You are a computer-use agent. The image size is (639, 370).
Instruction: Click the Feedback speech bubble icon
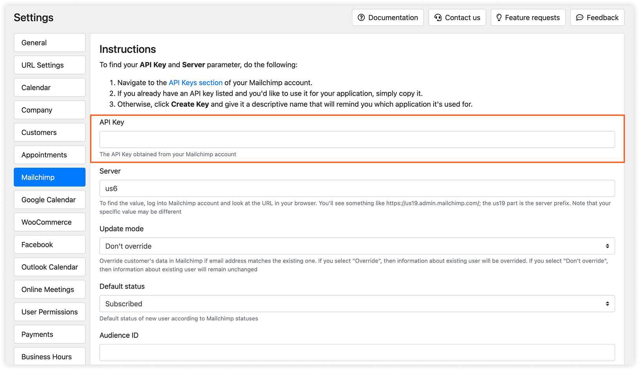pyautogui.click(x=579, y=18)
